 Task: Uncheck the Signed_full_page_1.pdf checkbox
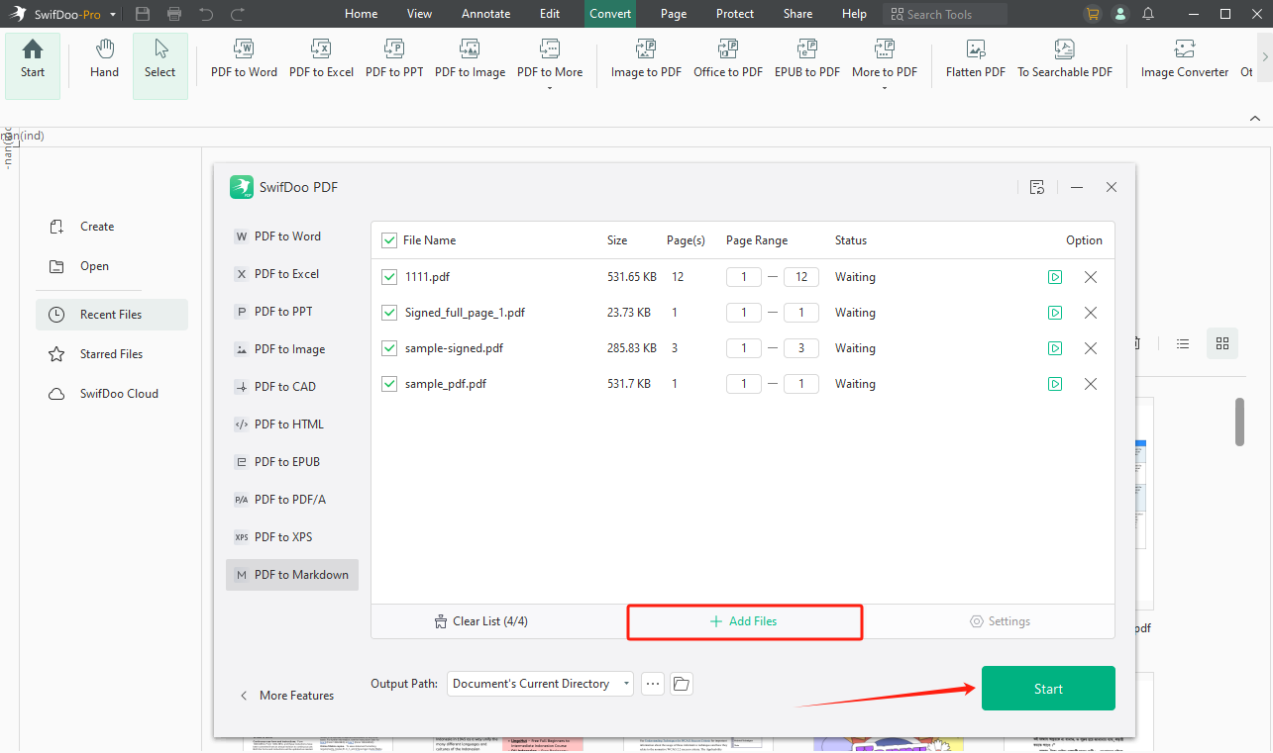coord(389,313)
